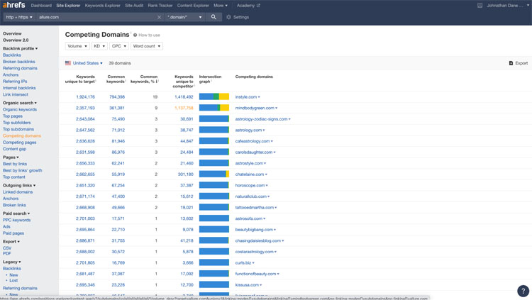
Task: Click the Export file icon
Action: [511, 63]
